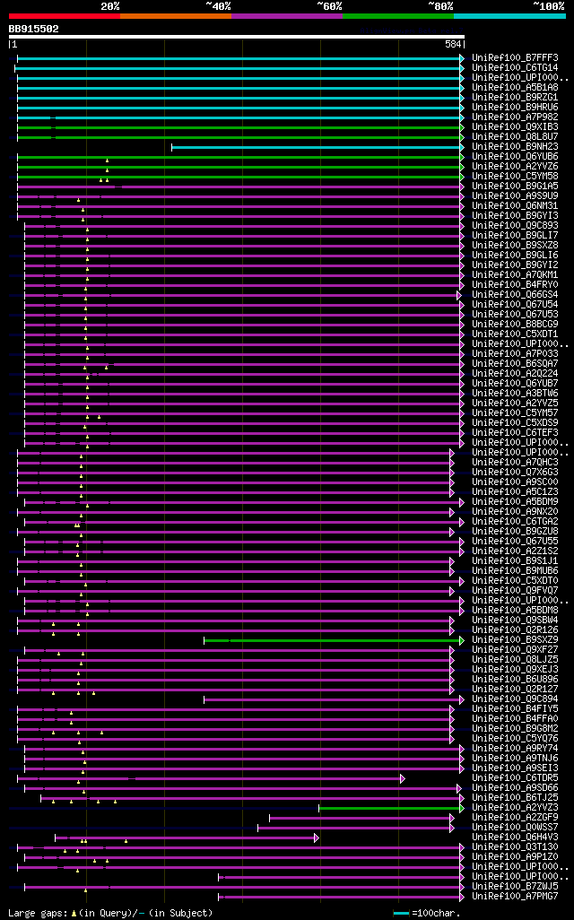Click the yellow large-gap marker in the bottom legend
The height and width of the screenshot is (920, 574).
pos(74,914)
